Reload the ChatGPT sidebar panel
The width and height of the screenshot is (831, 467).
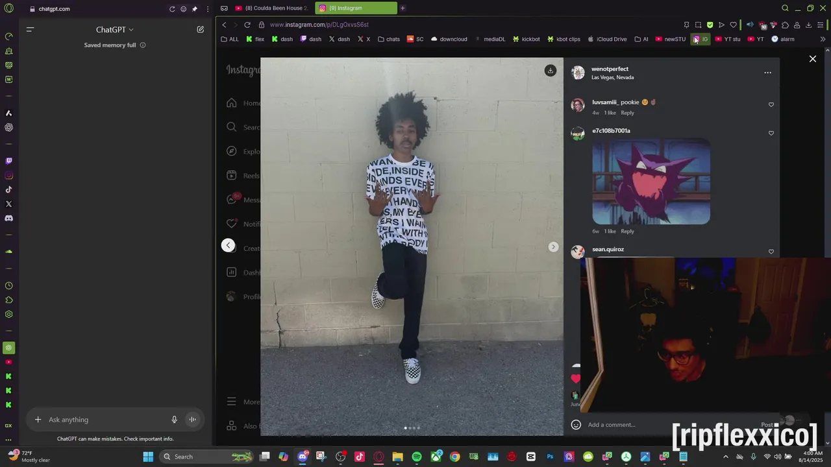pos(172,9)
